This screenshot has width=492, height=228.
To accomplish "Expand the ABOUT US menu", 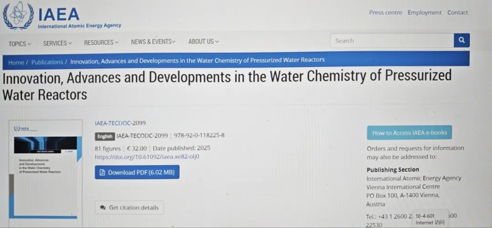I will click(203, 41).
